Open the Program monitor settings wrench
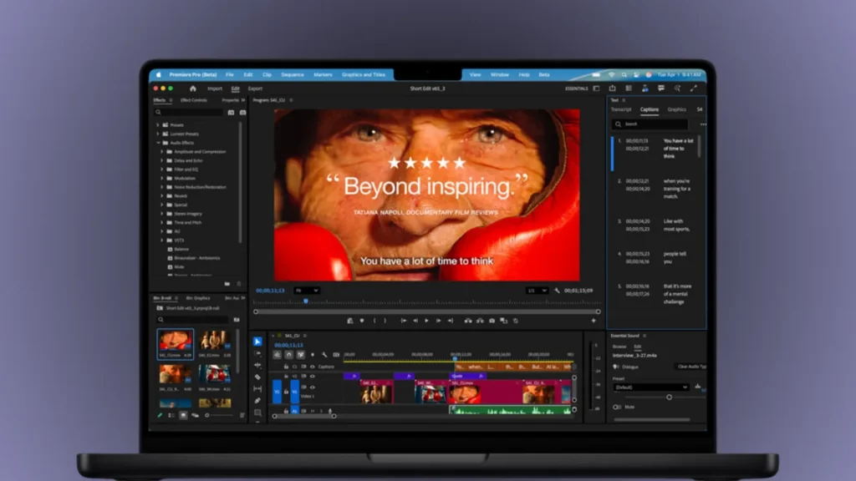The image size is (856, 481). pyautogui.click(x=557, y=291)
